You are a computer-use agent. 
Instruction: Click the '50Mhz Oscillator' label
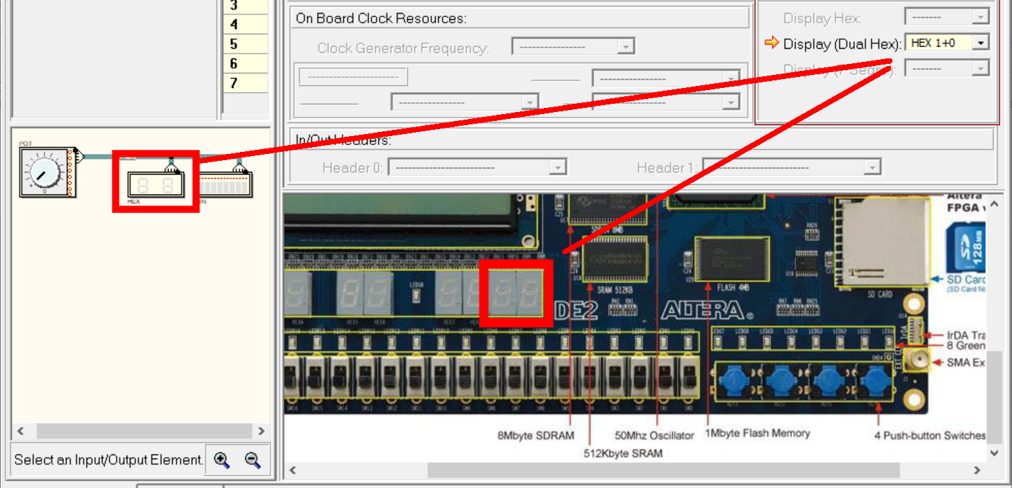coord(654,436)
